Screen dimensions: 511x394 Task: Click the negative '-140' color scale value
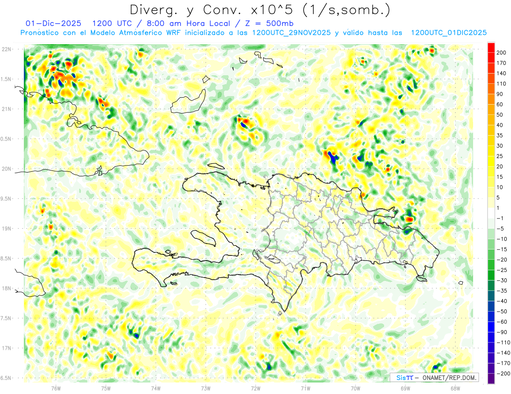(503, 353)
